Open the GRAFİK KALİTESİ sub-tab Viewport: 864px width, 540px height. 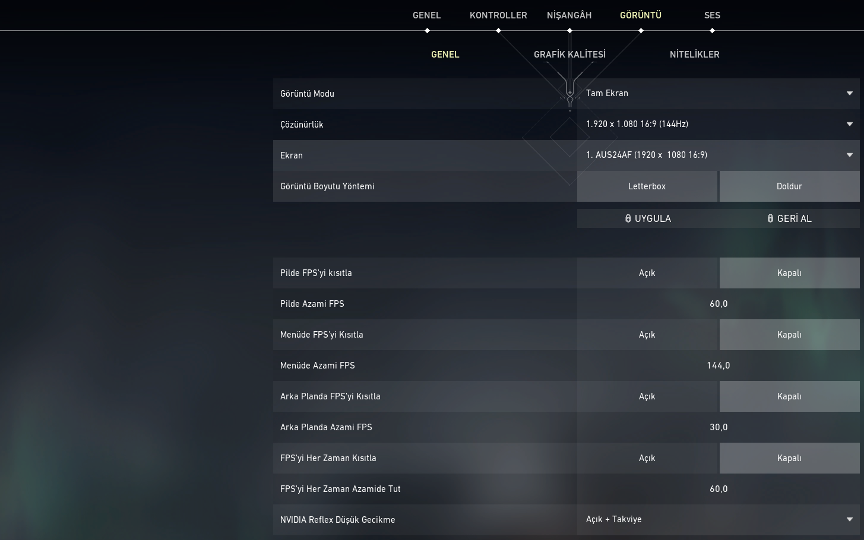pos(569,55)
